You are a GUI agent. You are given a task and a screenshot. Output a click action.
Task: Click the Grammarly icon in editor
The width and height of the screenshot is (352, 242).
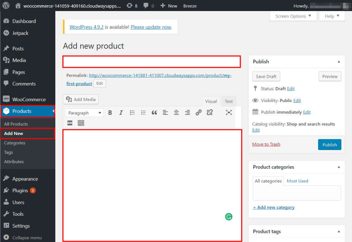[229, 217]
